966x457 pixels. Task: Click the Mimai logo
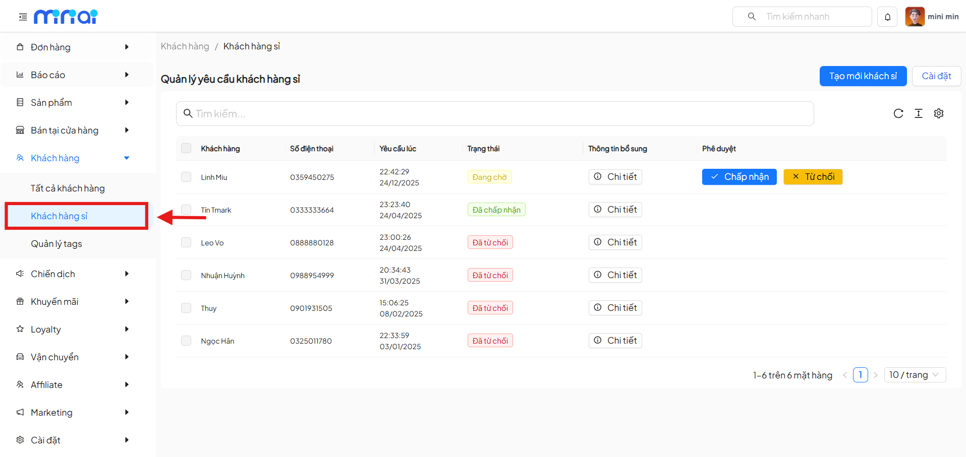coord(66,17)
